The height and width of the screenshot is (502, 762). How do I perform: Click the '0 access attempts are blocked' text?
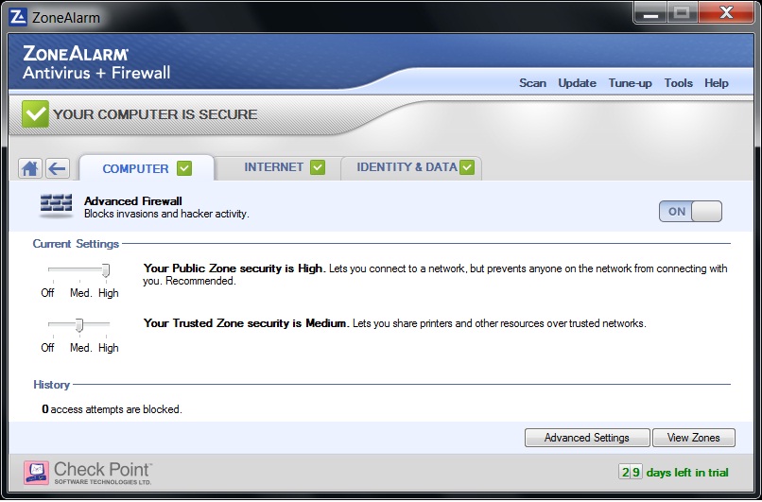tap(112, 409)
